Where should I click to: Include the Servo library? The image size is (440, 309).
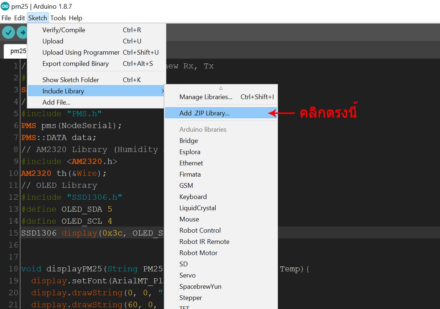click(x=221, y=275)
